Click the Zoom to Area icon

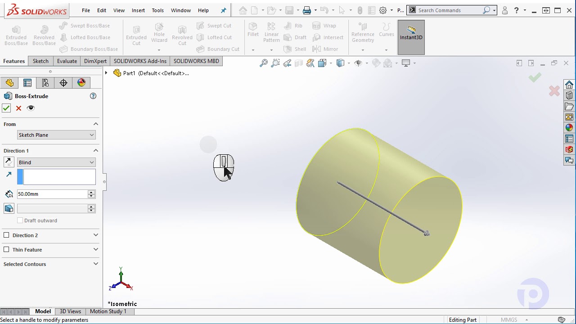pyautogui.click(x=275, y=63)
